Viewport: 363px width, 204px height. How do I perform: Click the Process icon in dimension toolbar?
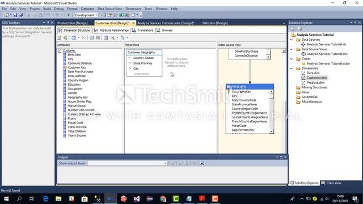(x=65, y=37)
